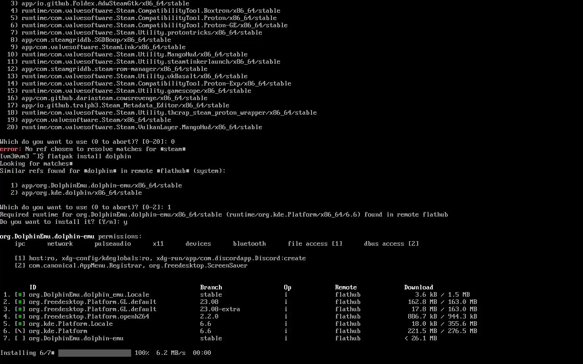Click CompatibilityTool.Boxtron runtime entry
This screenshot has height=364, width=583.
click(x=151, y=11)
